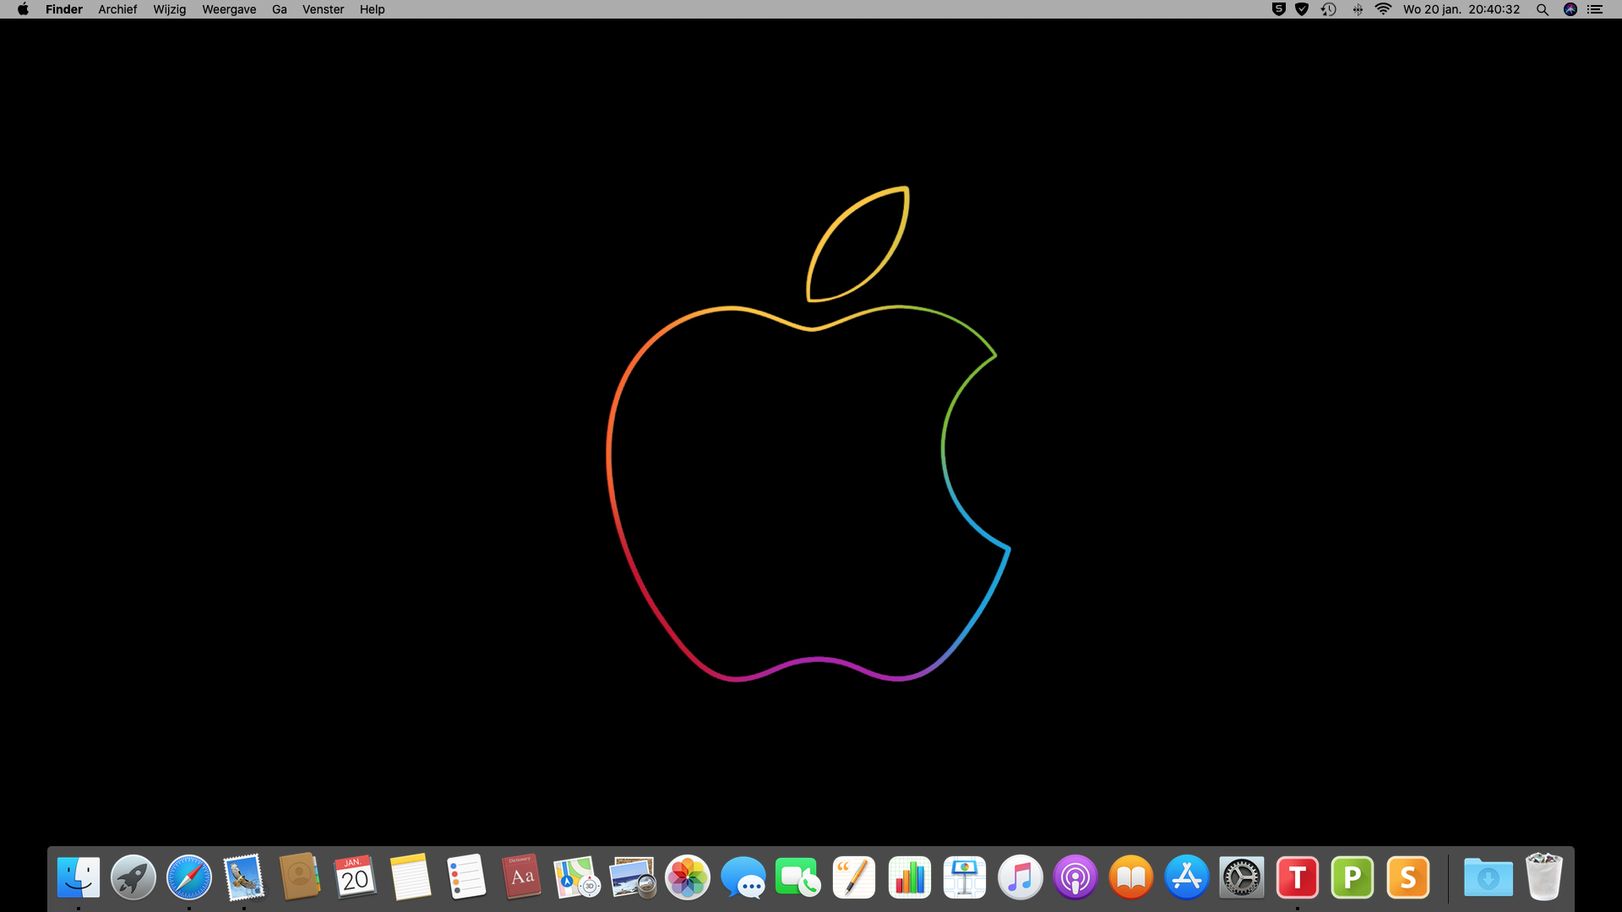
Task: Open the Music app
Action: tap(1021, 877)
